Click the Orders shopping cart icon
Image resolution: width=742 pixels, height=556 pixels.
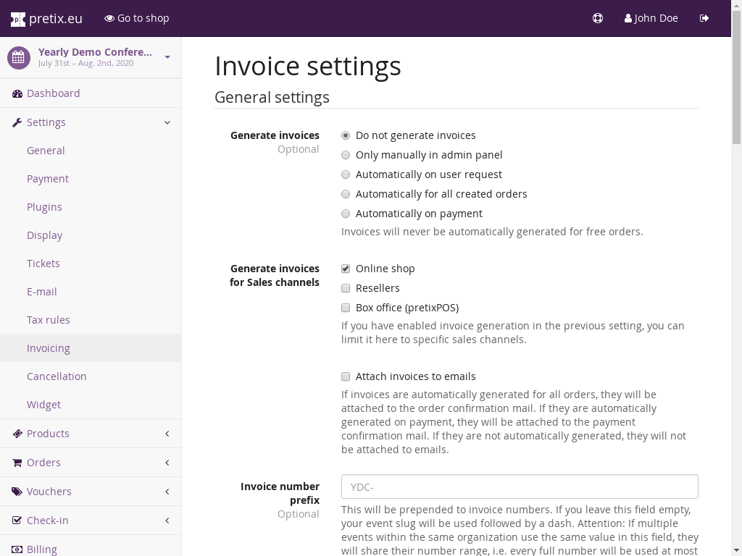pyautogui.click(x=17, y=463)
